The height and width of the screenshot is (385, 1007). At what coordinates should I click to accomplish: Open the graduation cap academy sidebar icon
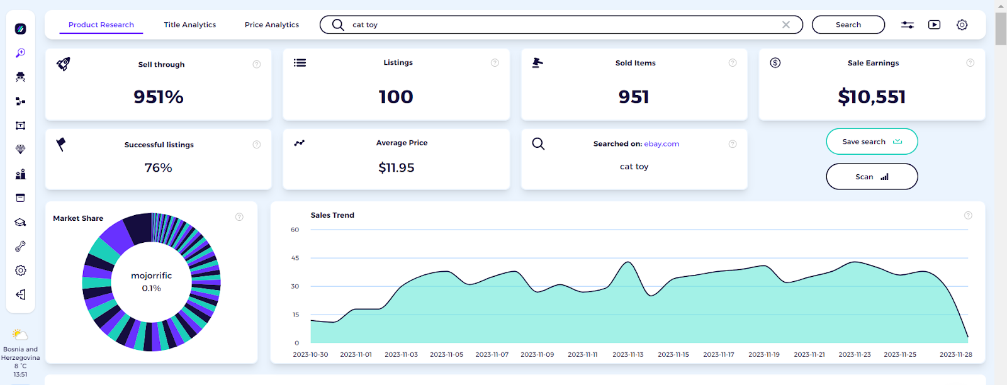pyautogui.click(x=20, y=222)
